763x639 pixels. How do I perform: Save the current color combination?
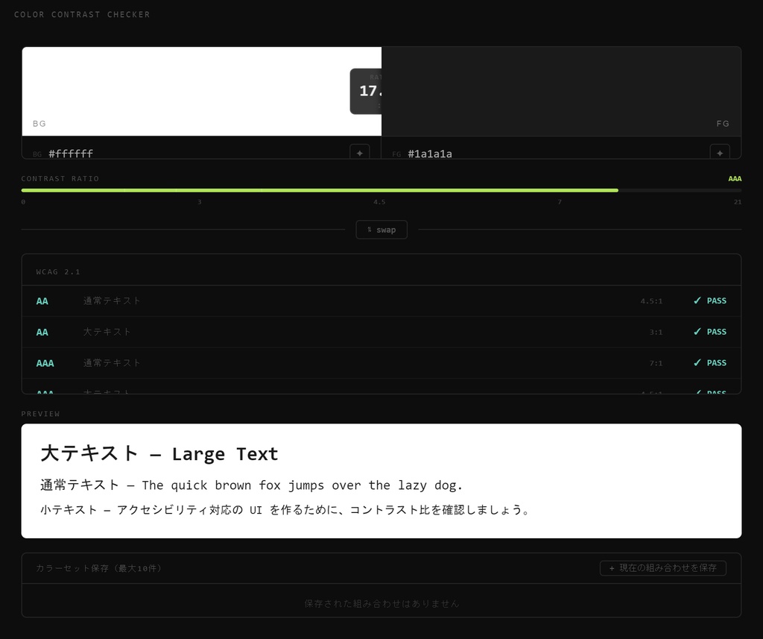pyautogui.click(x=662, y=568)
